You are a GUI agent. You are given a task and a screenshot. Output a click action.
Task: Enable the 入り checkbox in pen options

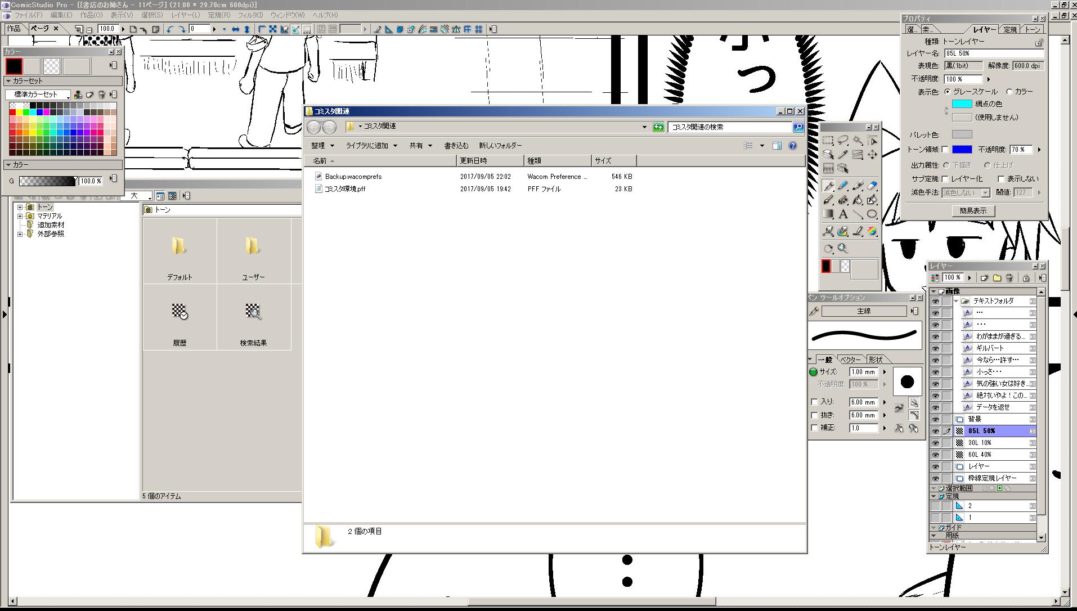pyautogui.click(x=814, y=402)
